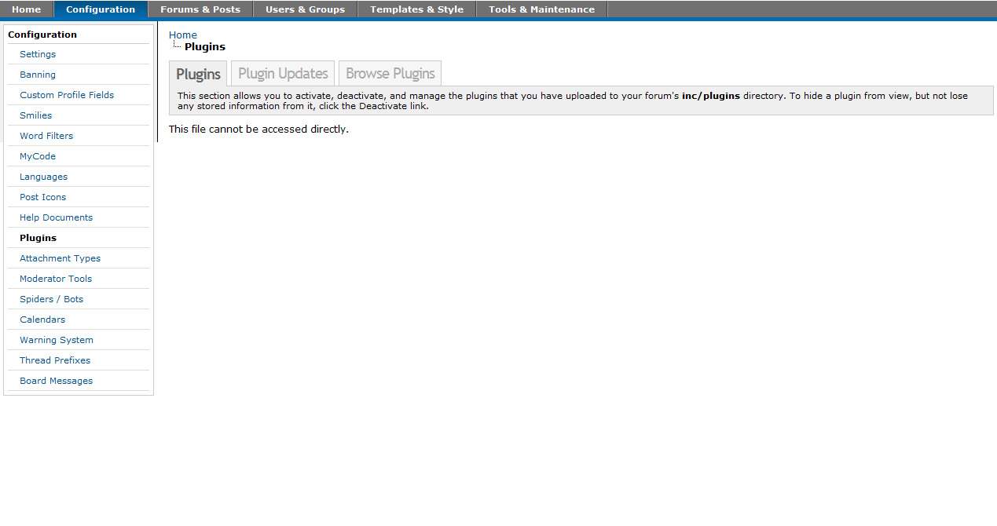Click the Home breadcrumb link
The width and height of the screenshot is (997, 526).
click(x=183, y=35)
